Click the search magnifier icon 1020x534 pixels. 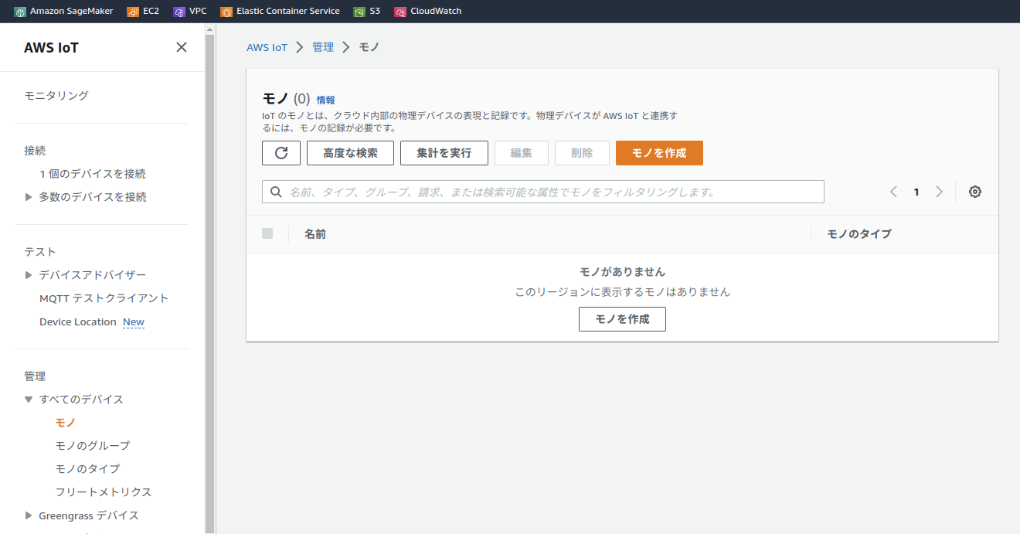(x=276, y=192)
